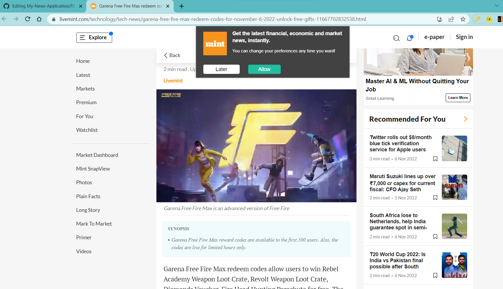Click inside the address bar
503x289 pixels.
point(204,19)
